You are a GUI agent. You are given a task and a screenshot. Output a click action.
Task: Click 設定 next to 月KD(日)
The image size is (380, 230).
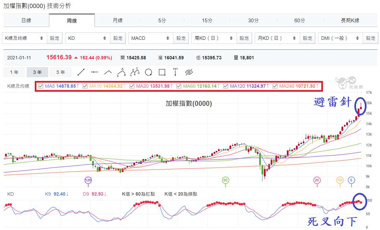(307, 38)
